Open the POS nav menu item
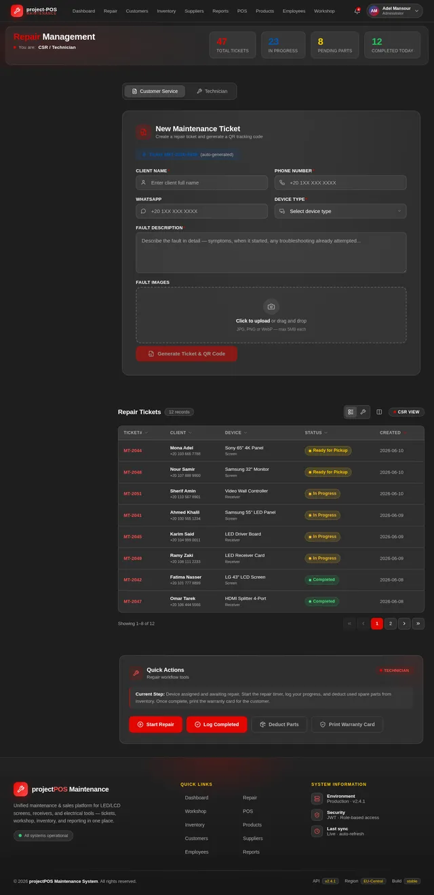The image size is (434, 895). [242, 11]
